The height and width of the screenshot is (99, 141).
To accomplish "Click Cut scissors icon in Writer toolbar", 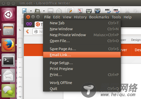I will (x=127, y=11).
